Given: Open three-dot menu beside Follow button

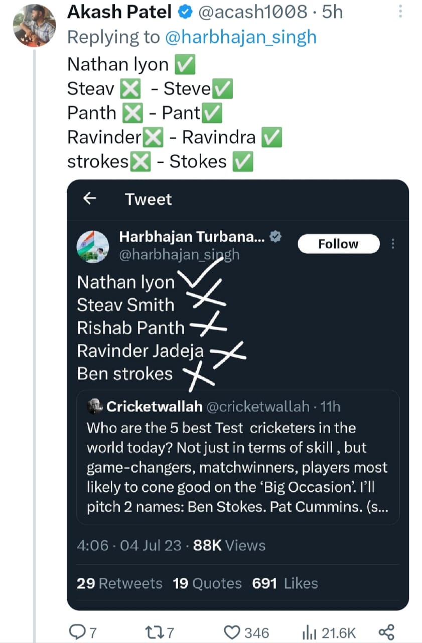Looking at the screenshot, I should 393,244.
